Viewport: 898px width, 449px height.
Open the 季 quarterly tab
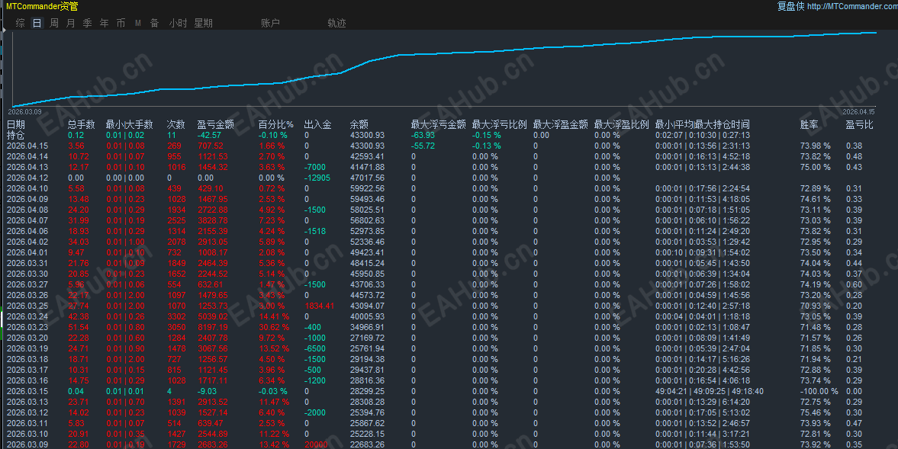point(87,23)
